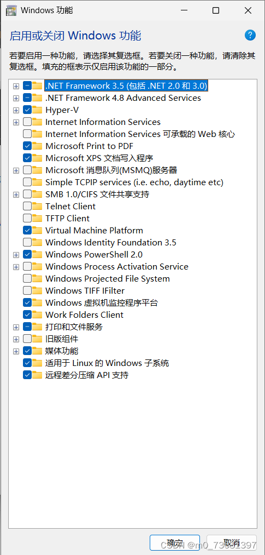This screenshot has height=555, width=265.
Task: Click the 取消 button
Action: 232,542
